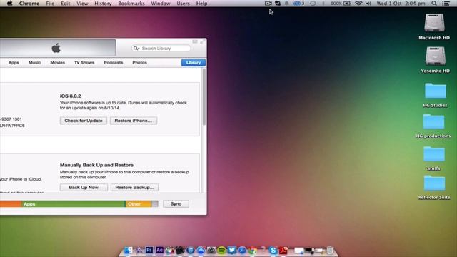457x257 pixels.
Task: Open the Help menu
Action: [x=201, y=4]
